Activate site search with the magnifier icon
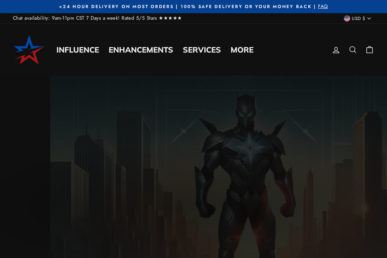 pyautogui.click(x=352, y=50)
